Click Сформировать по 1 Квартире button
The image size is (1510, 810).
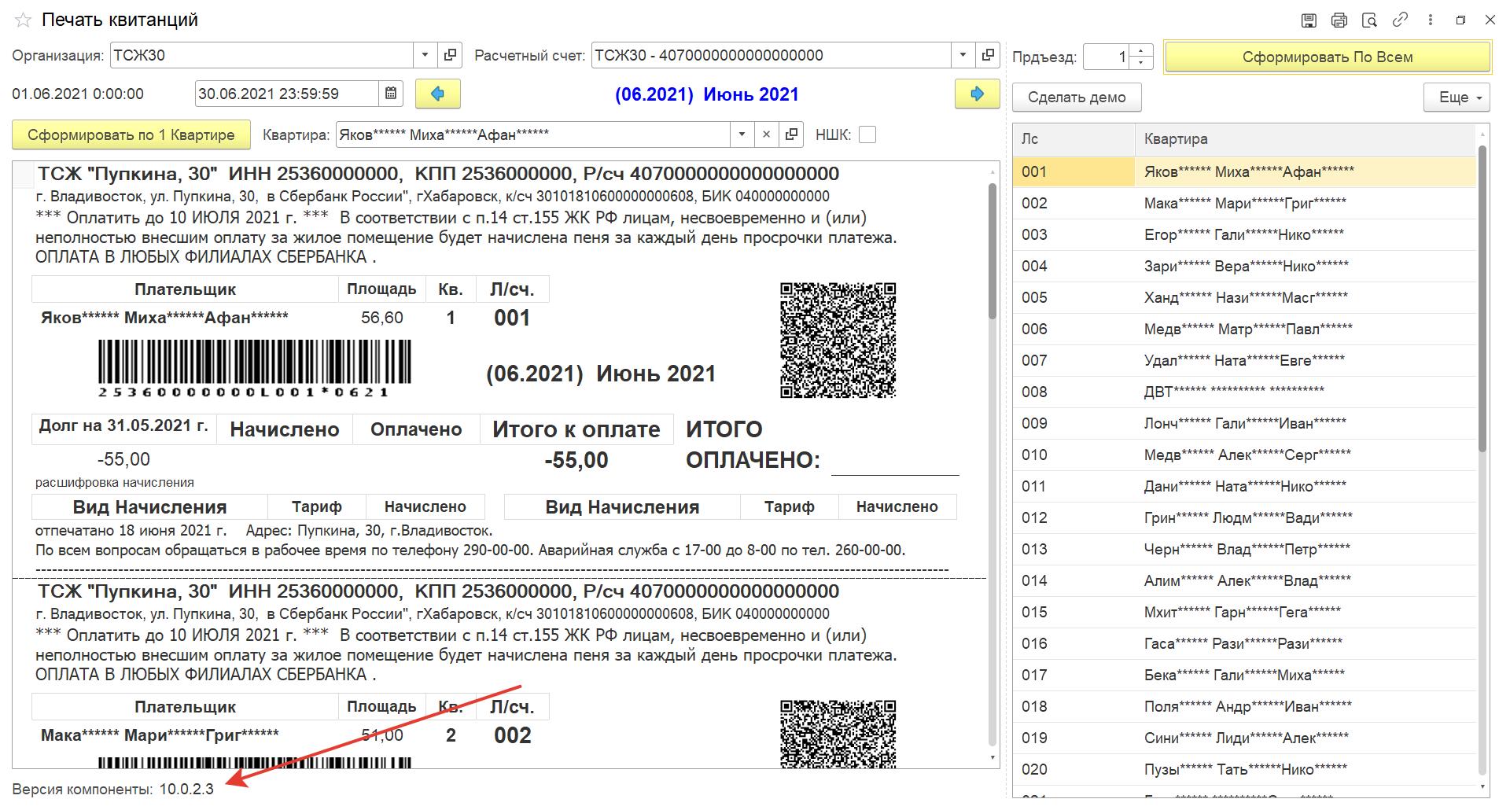pyautogui.click(x=131, y=134)
